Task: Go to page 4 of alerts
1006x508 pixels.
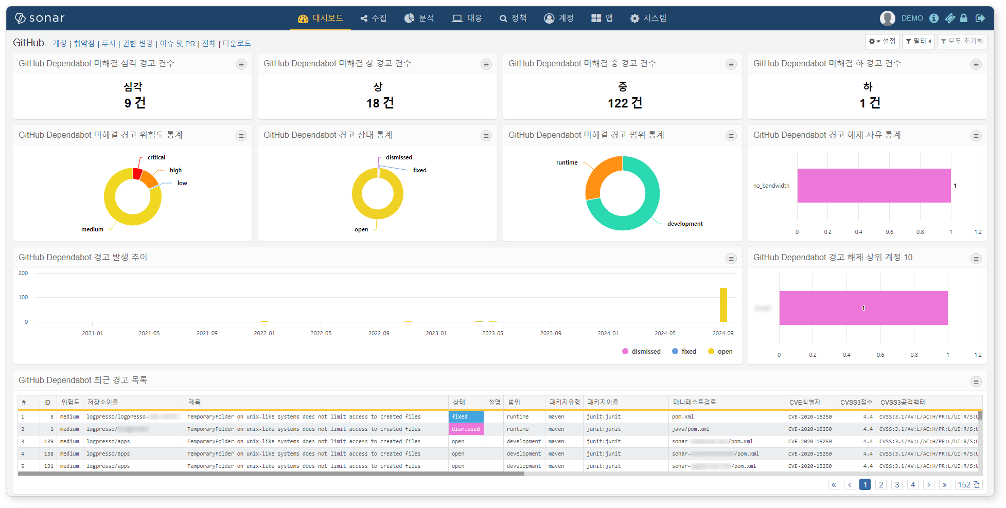Action: click(913, 484)
